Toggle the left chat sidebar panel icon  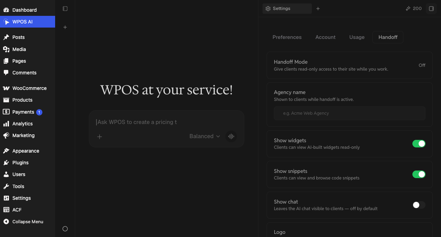(65, 9)
